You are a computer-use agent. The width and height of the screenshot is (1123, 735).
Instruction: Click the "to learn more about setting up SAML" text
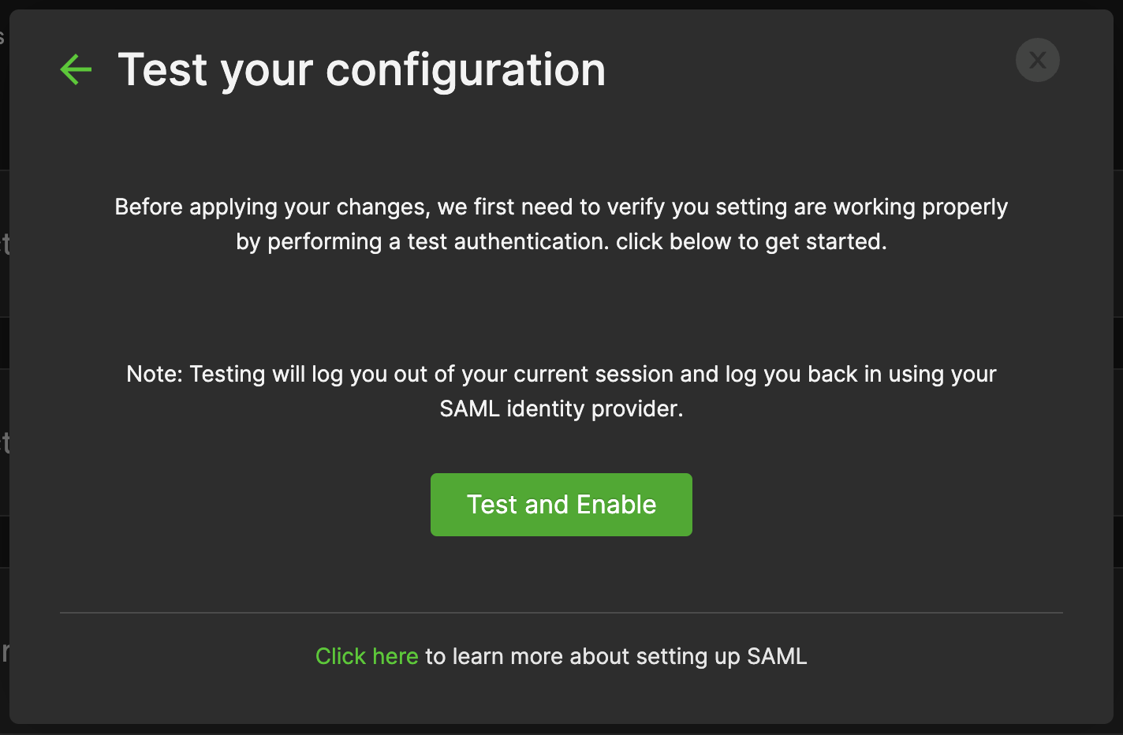616,656
